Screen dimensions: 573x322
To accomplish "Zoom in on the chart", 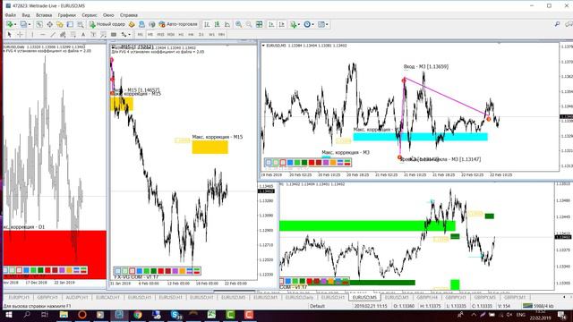I will pyautogui.click(x=239, y=24).
